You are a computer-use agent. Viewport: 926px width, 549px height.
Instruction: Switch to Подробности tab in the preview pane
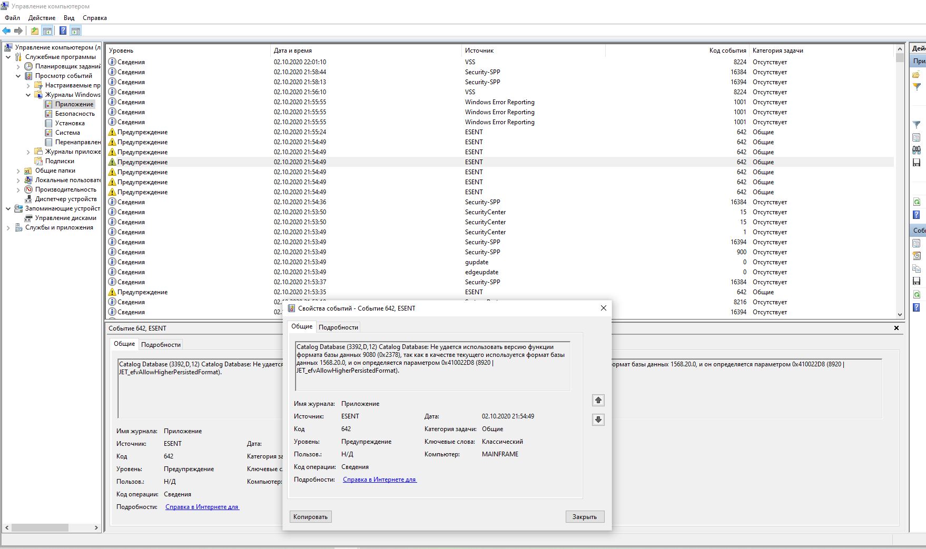[161, 344]
